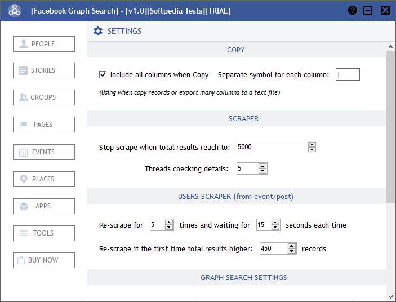This screenshot has width=396, height=302.
Task: Decrease waiting seconds value
Action: tap(275, 227)
